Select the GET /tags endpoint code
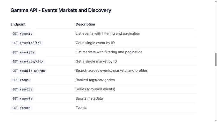 [x=20, y=80]
